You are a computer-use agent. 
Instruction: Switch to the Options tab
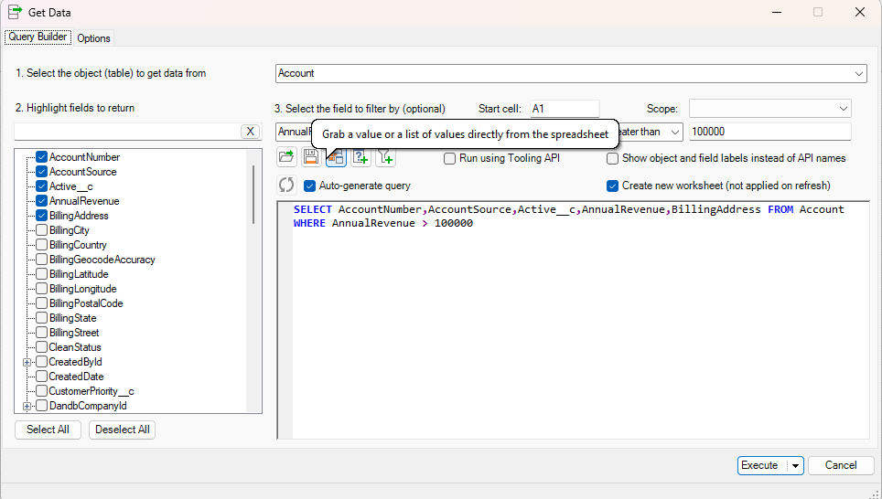(x=93, y=37)
